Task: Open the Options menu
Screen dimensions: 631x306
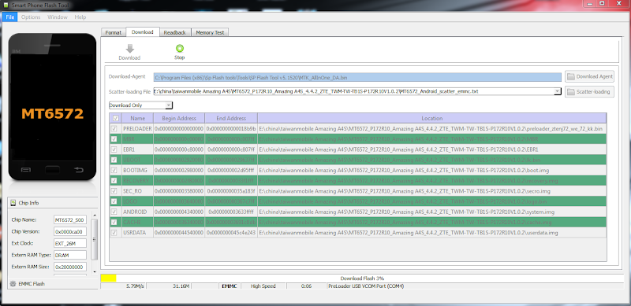Action: [x=31, y=17]
